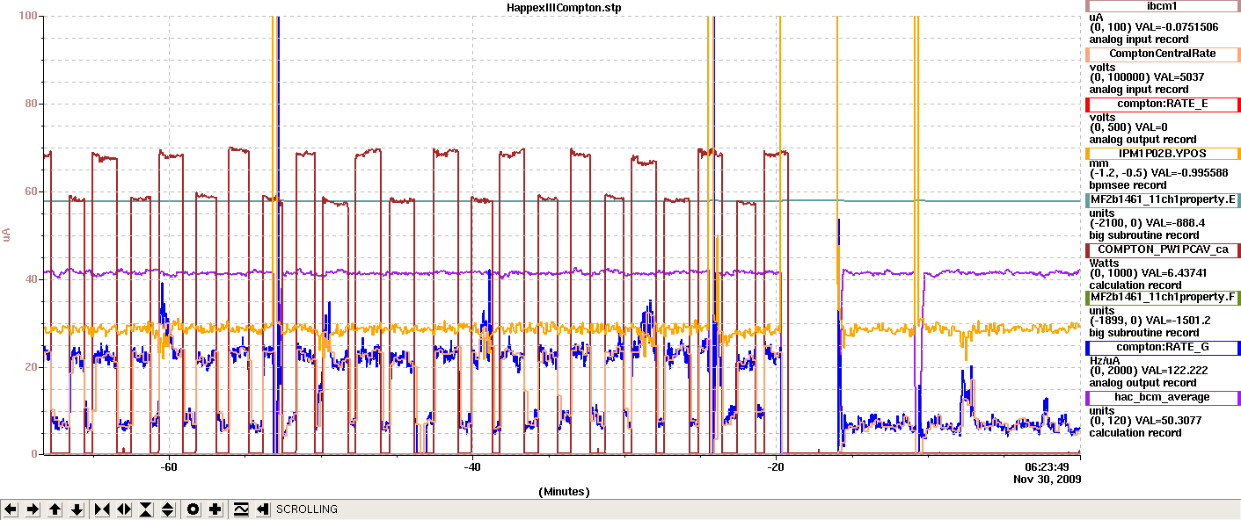Click the 100 tick label on the vertical axis
This screenshot has width=1241, height=520.
pyautogui.click(x=28, y=16)
